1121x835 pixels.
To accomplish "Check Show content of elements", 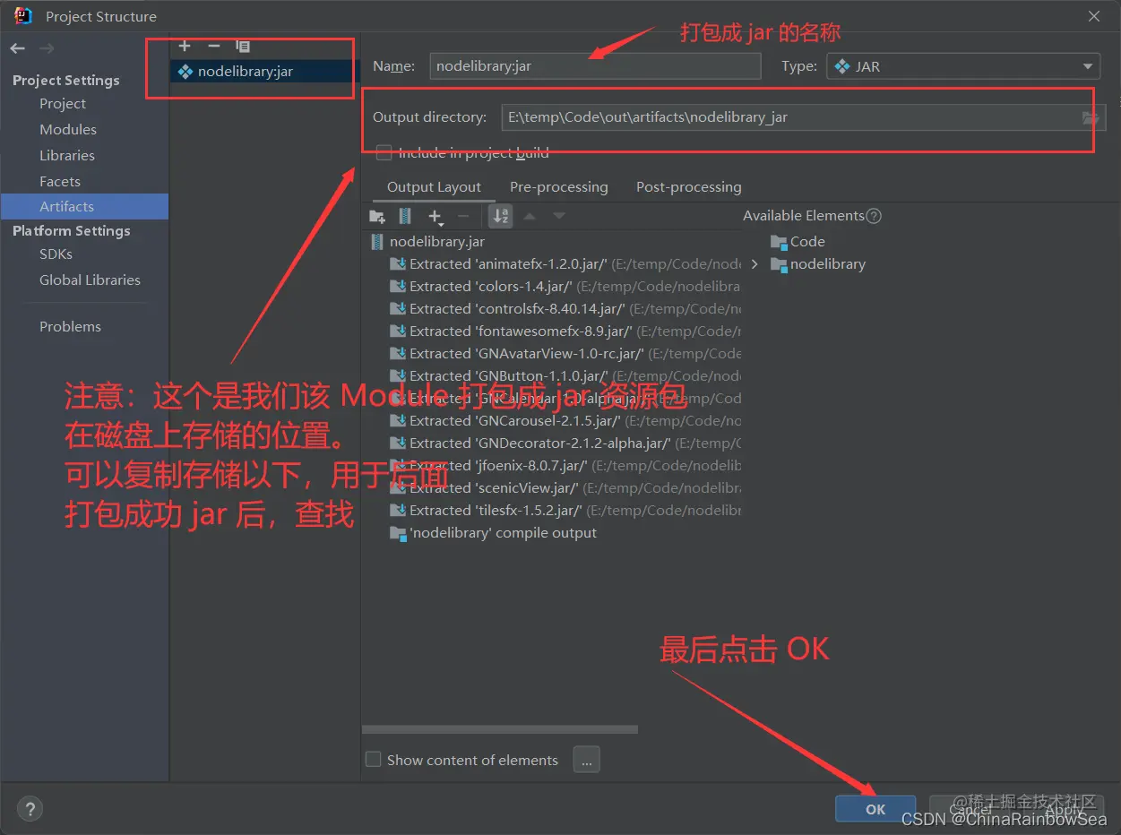I will (373, 759).
